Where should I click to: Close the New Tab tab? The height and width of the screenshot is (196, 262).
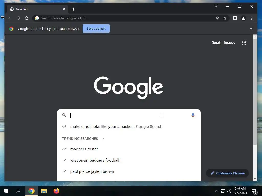pos(64,9)
